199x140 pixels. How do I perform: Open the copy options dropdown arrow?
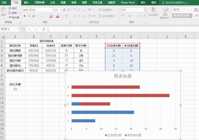tap(19, 13)
